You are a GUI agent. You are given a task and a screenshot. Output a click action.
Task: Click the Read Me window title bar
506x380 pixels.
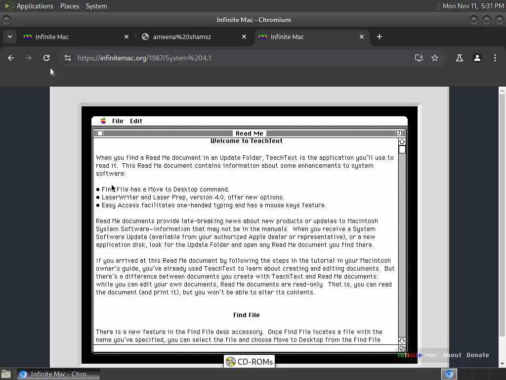[x=250, y=134]
